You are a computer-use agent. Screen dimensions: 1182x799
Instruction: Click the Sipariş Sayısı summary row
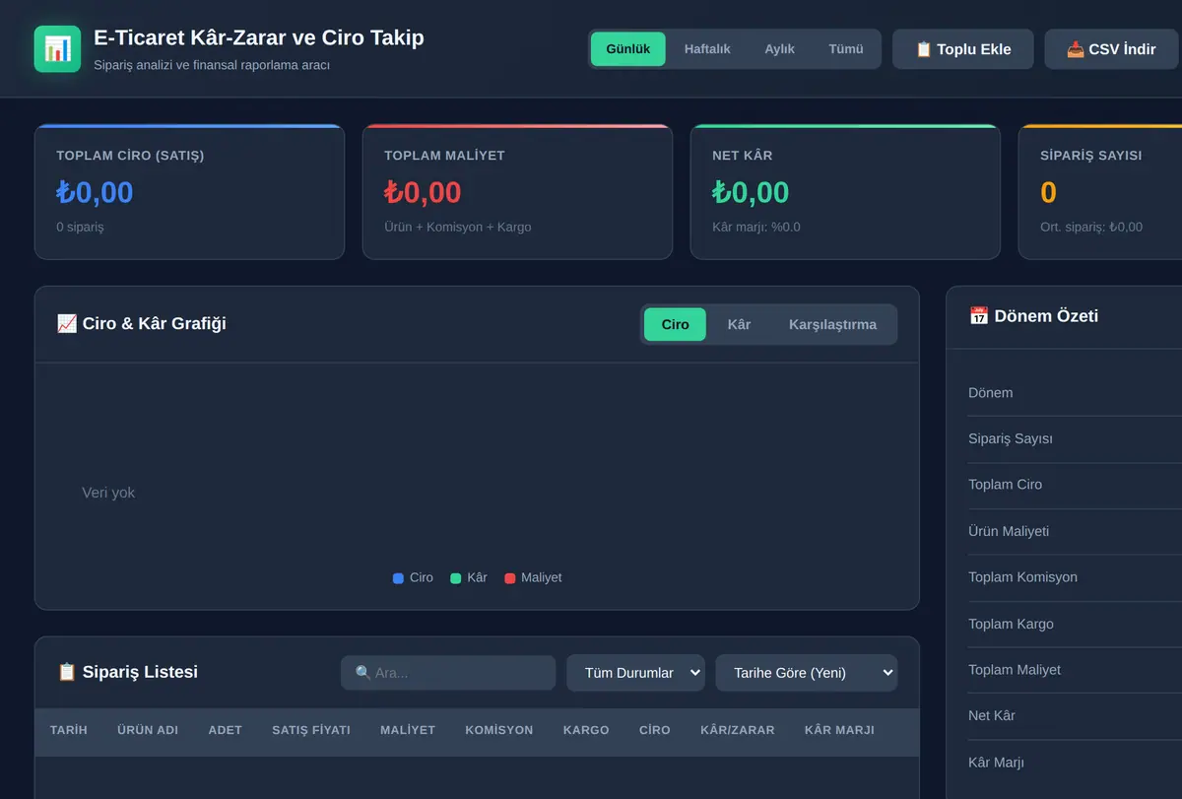coord(1075,439)
